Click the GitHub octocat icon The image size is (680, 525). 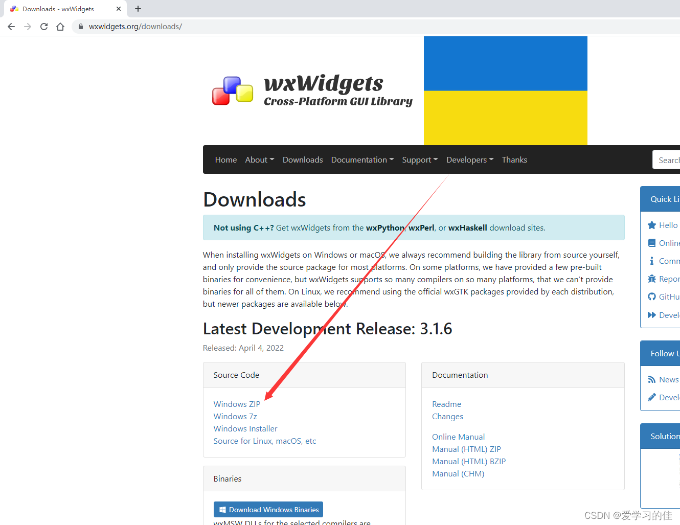pos(652,296)
